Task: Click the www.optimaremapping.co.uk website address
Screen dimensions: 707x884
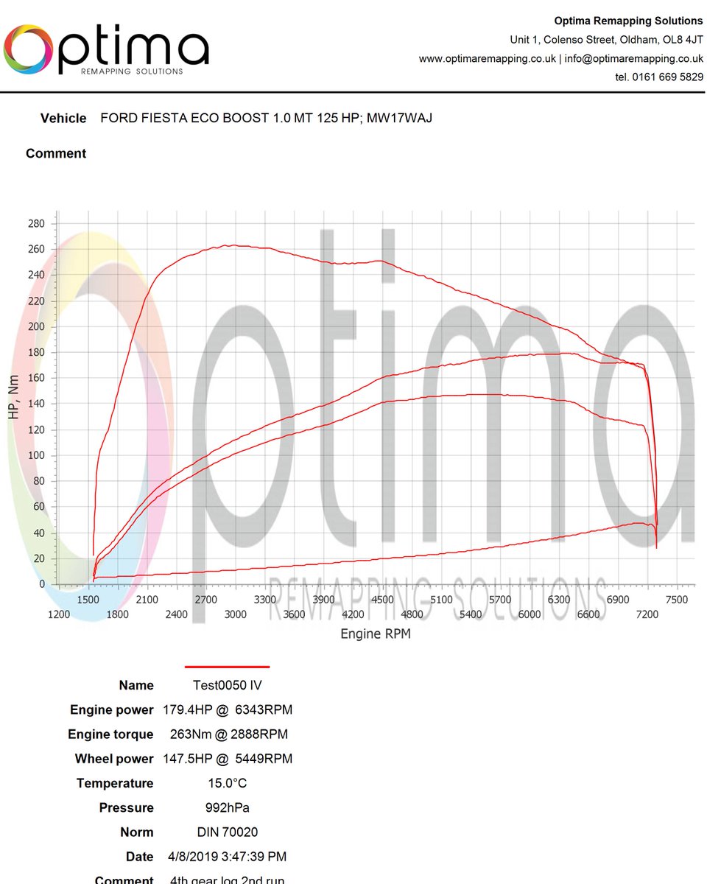Action: point(488,58)
